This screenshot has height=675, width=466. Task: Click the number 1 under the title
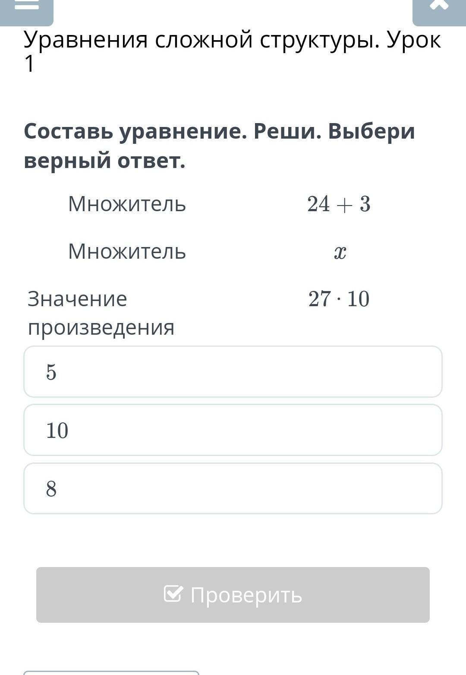(x=29, y=64)
